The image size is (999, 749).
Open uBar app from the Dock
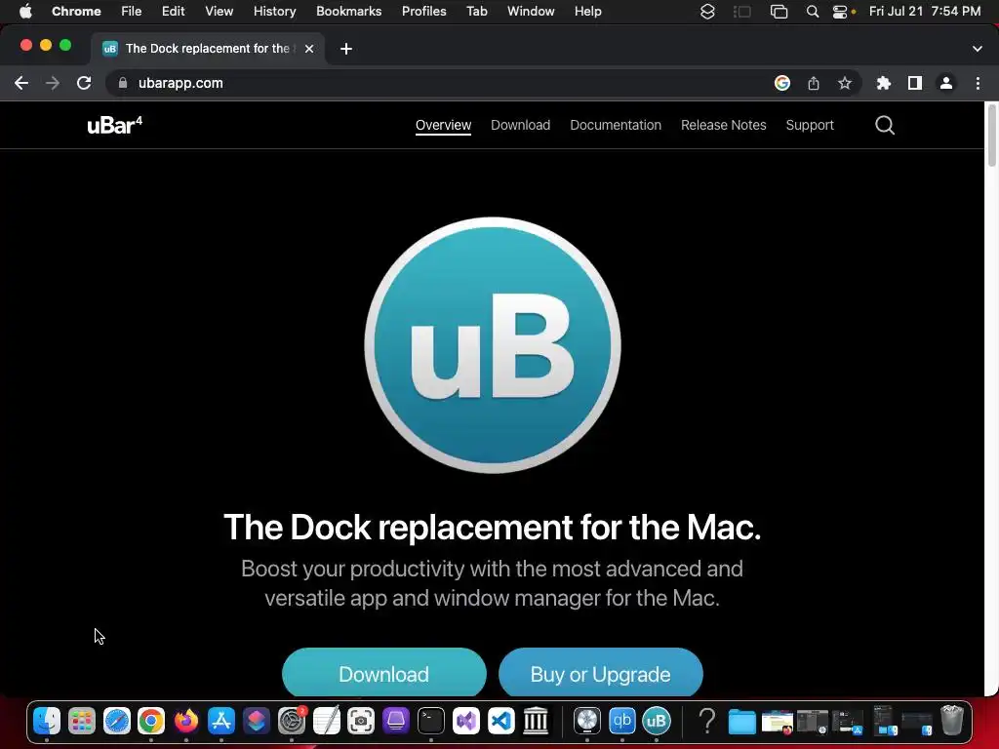[x=657, y=721]
